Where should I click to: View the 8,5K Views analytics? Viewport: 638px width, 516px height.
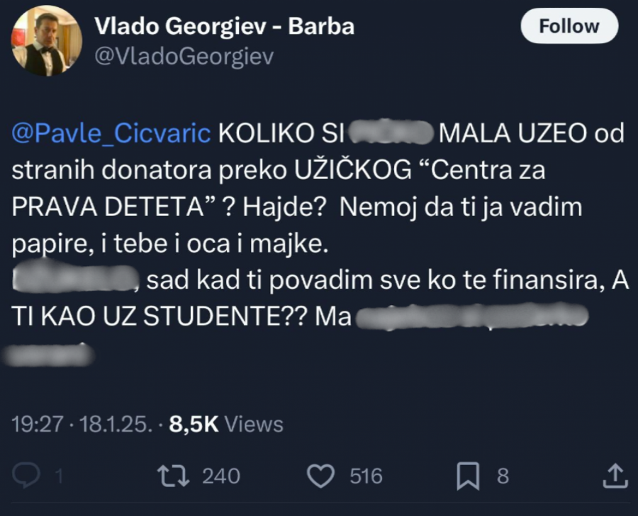(x=226, y=423)
